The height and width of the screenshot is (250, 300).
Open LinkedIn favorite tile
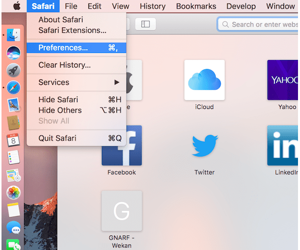[282, 145]
